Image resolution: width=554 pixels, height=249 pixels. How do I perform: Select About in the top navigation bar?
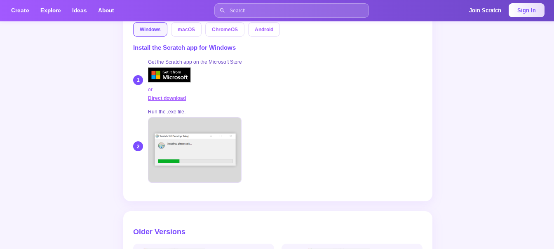[106, 11]
